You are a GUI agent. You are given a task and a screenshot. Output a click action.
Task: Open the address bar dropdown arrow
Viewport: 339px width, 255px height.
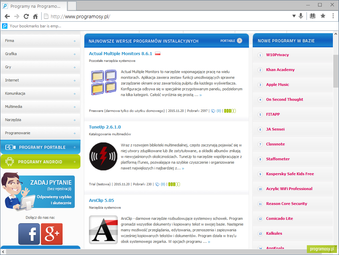[294, 16]
